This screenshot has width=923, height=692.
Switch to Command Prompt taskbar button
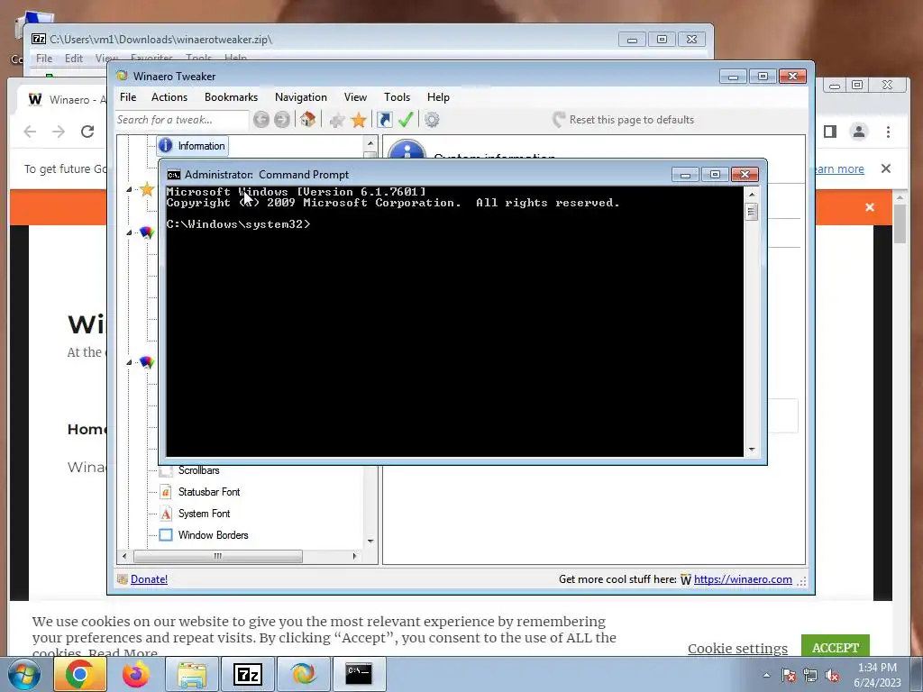pyautogui.click(x=359, y=674)
